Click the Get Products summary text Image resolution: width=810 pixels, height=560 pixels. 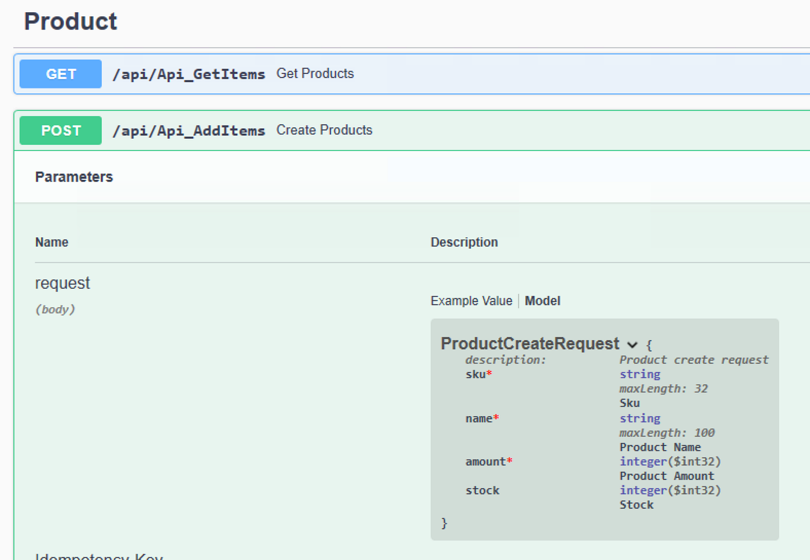315,73
